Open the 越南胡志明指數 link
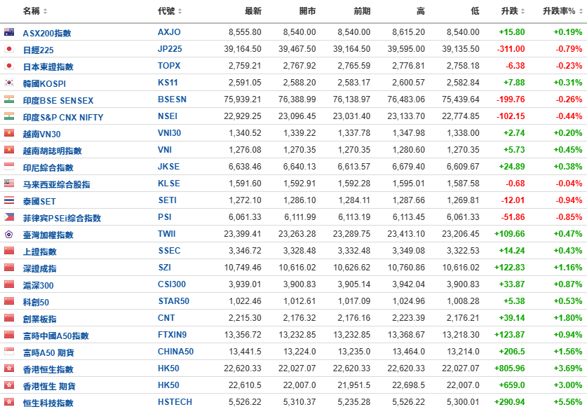This screenshot has width=587, height=414. [52, 151]
